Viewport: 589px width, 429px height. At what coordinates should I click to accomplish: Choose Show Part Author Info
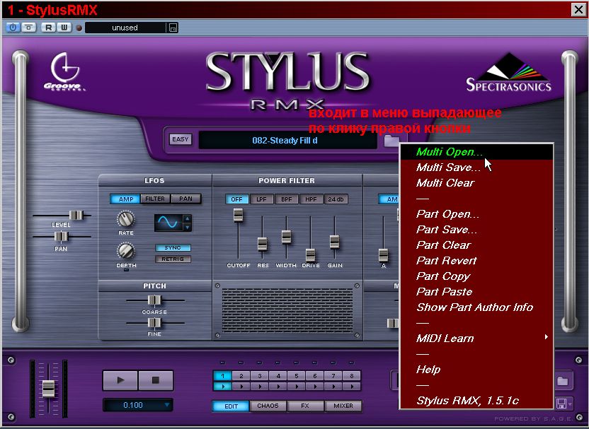pyautogui.click(x=476, y=307)
